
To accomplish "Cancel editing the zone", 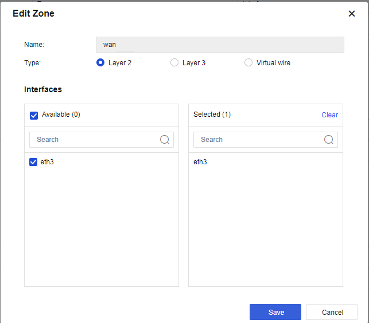I will (332, 312).
